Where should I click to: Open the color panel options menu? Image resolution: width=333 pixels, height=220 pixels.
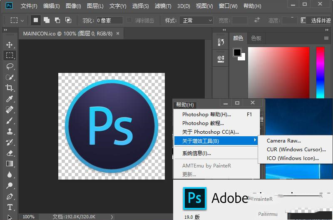326,38
